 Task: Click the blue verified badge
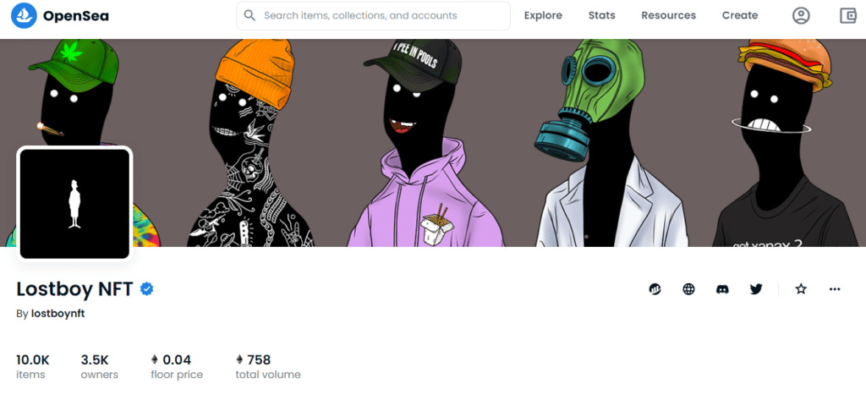click(146, 289)
